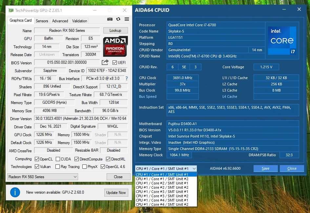This screenshot has width=310, height=213.
Task: Click the Motherboard value Fujitsu D3400-A1
Action: [x=233, y=124]
